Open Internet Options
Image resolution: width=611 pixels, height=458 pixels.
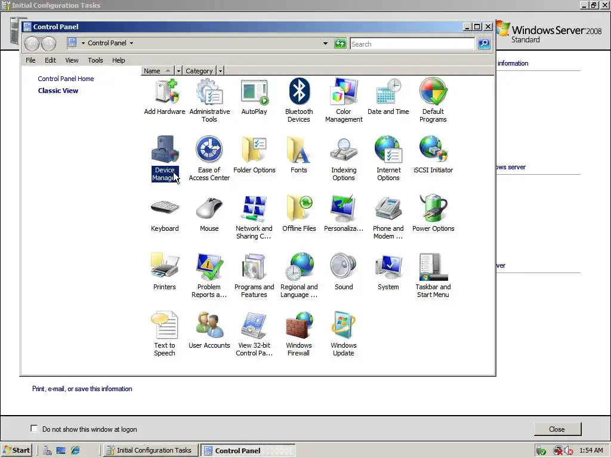coord(388,159)
